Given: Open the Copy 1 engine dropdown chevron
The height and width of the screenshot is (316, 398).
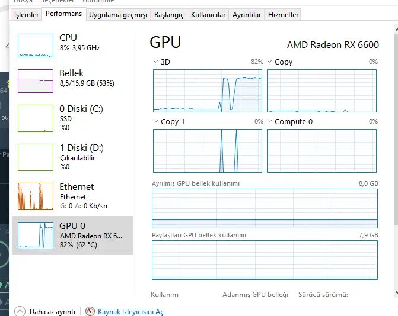Looking at the screenshot, I should coord(155,121).
